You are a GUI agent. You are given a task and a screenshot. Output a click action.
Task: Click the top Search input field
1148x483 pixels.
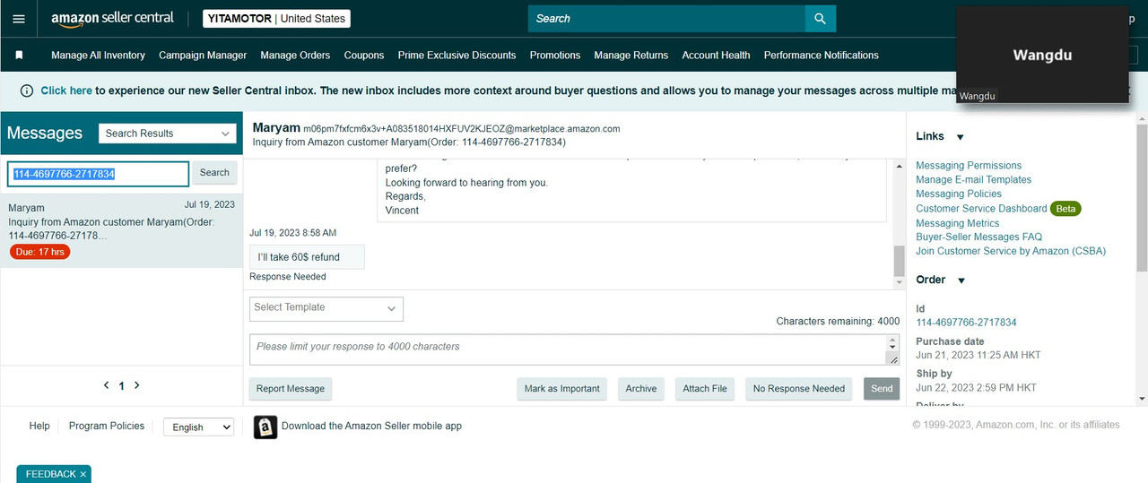point(666,18)
